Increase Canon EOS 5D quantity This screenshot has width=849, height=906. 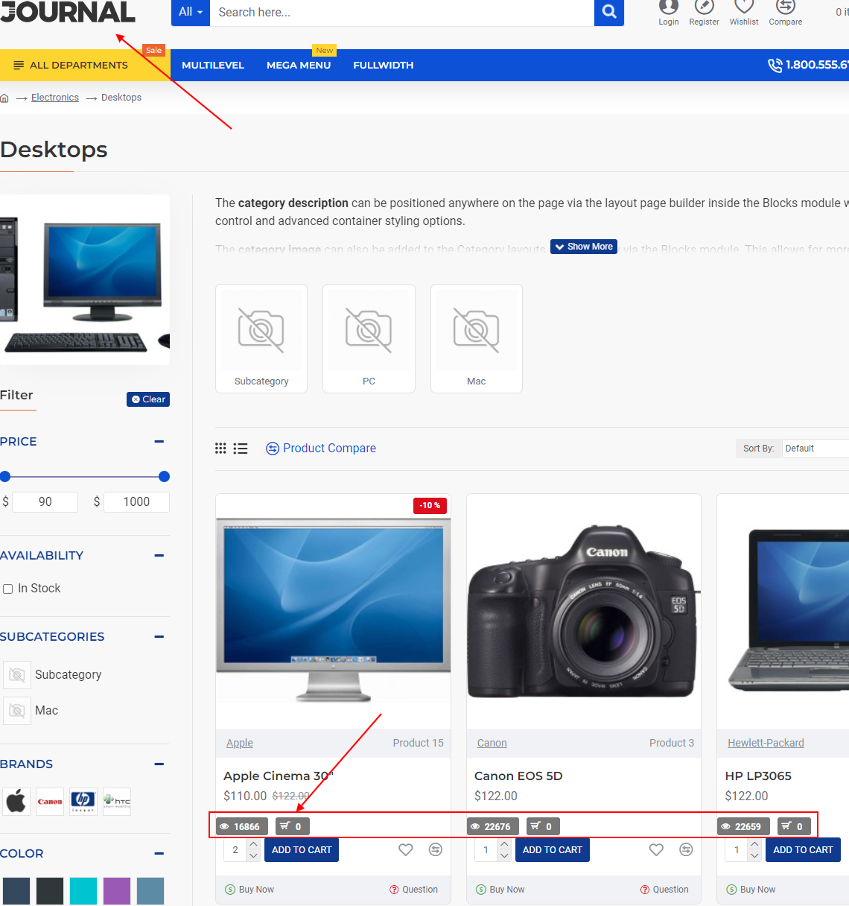pyautogui.click(x=504, y=844)
